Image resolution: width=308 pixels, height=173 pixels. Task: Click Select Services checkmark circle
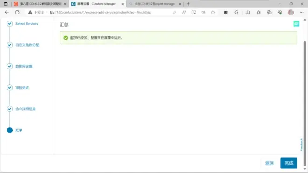coord(10,24)
